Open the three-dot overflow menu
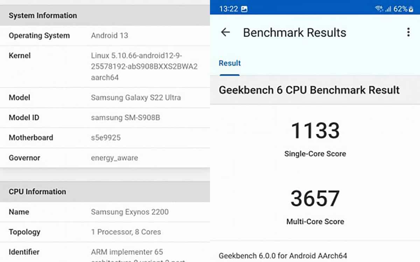 pos(408,32)
